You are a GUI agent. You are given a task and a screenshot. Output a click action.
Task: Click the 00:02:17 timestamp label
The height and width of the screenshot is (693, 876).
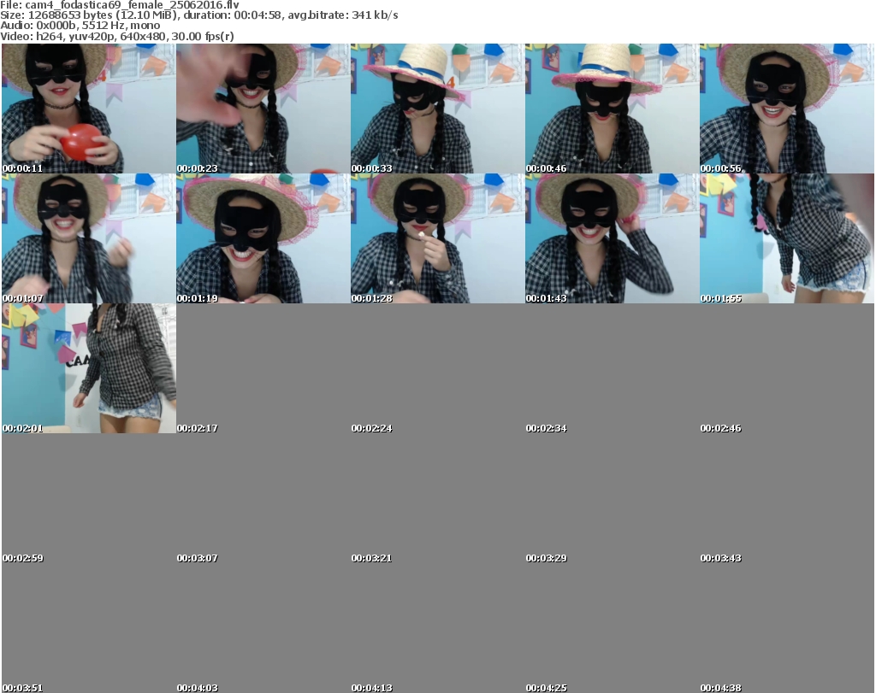point(198,428)
